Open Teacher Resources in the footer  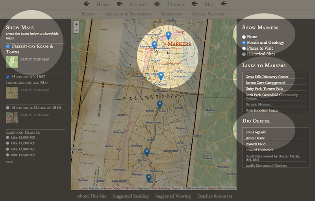click(215, 196)
